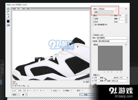
Task: Click the black eyedropper color swatch
Action: point(8,21)
